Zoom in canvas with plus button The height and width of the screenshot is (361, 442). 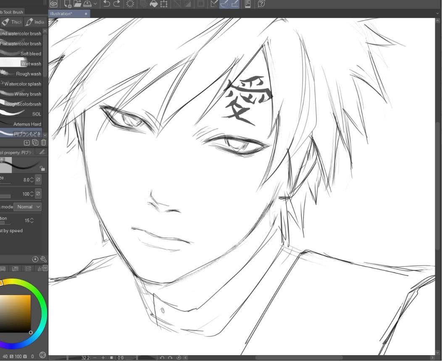coord(103,358)
